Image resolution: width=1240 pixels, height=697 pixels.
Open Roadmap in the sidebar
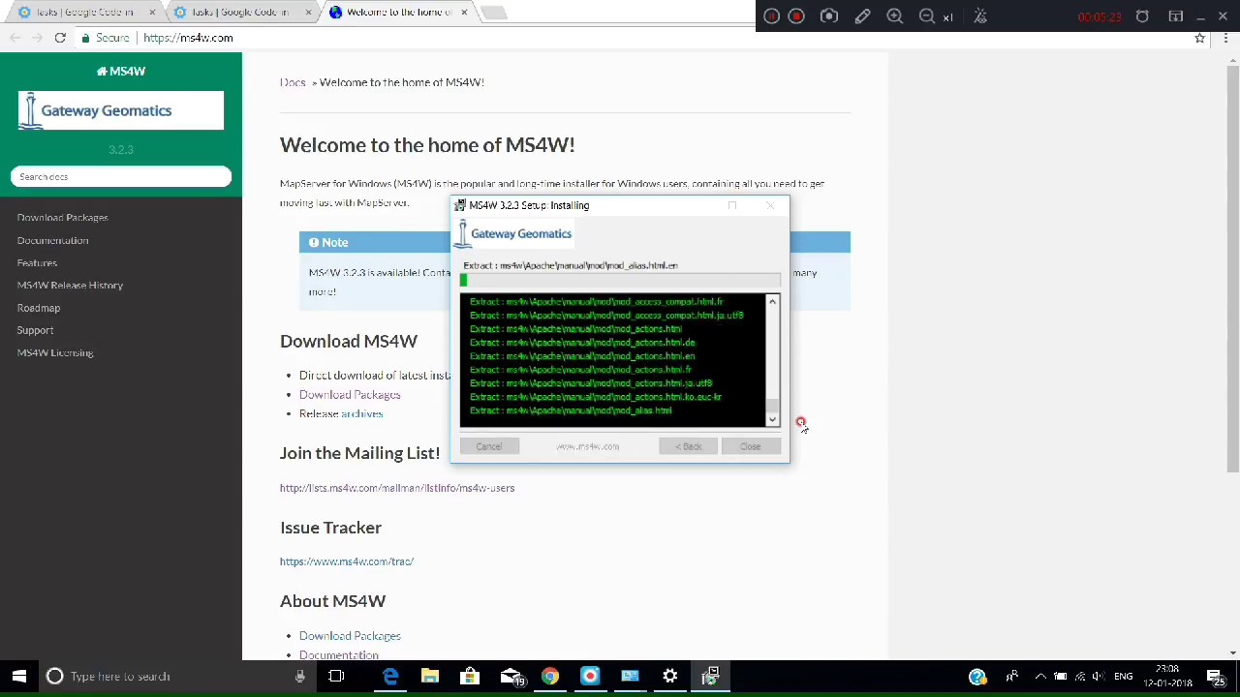[39, 308]
